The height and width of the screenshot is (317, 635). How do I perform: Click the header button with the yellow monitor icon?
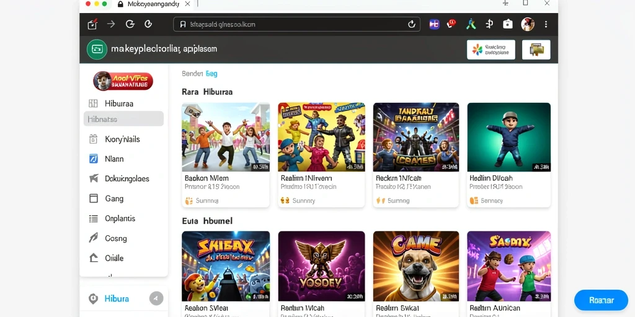[536, 50]
